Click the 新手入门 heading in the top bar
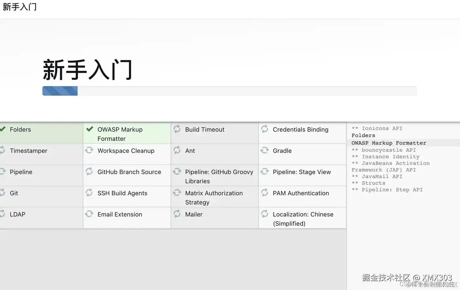Image resolution: width=460 pixels, height=290 pixels. [20, 7]
